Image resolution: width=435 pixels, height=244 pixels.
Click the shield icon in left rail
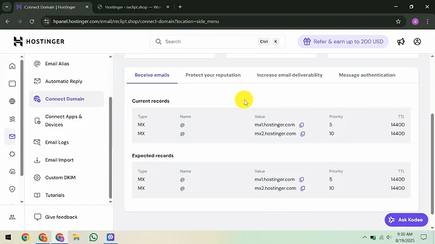[12, 189]
